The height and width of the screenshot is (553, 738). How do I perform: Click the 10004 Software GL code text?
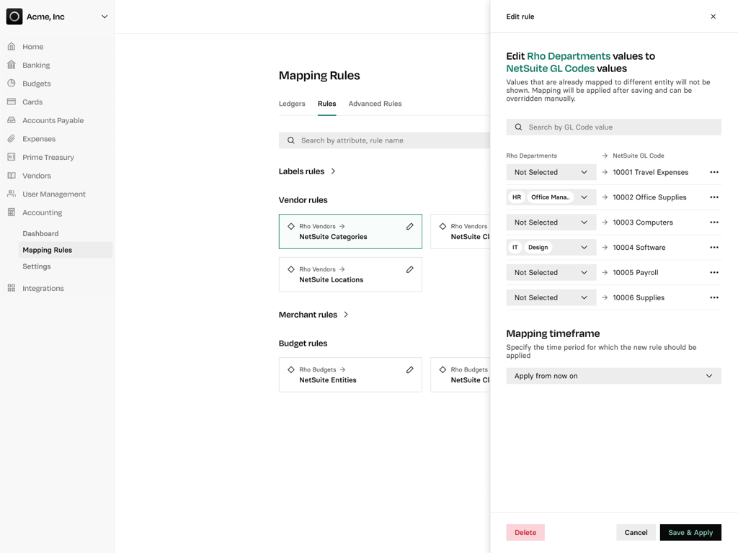coord(639,248)
